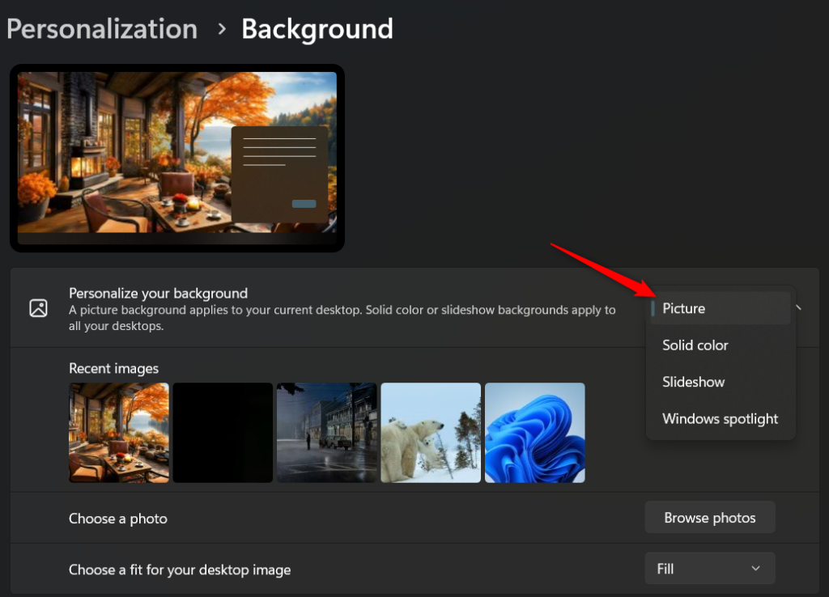Screen dimensions: 829x597
Task: Open the Fill fit dropdown
Action: point(710,569)
